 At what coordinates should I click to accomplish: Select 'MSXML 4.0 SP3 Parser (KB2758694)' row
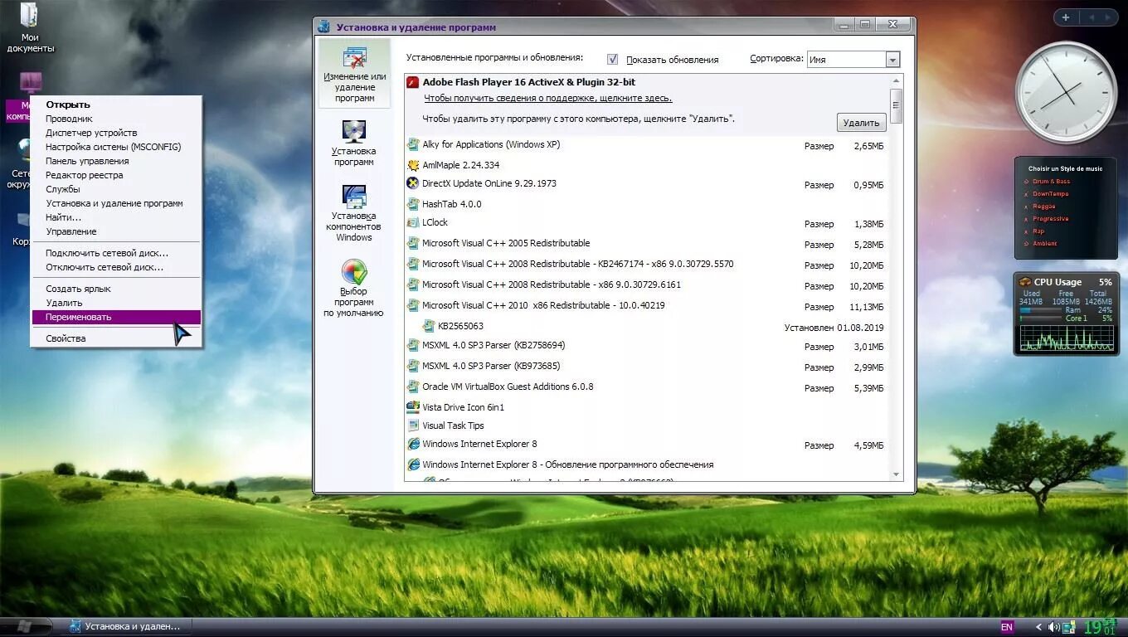(646, 346)
